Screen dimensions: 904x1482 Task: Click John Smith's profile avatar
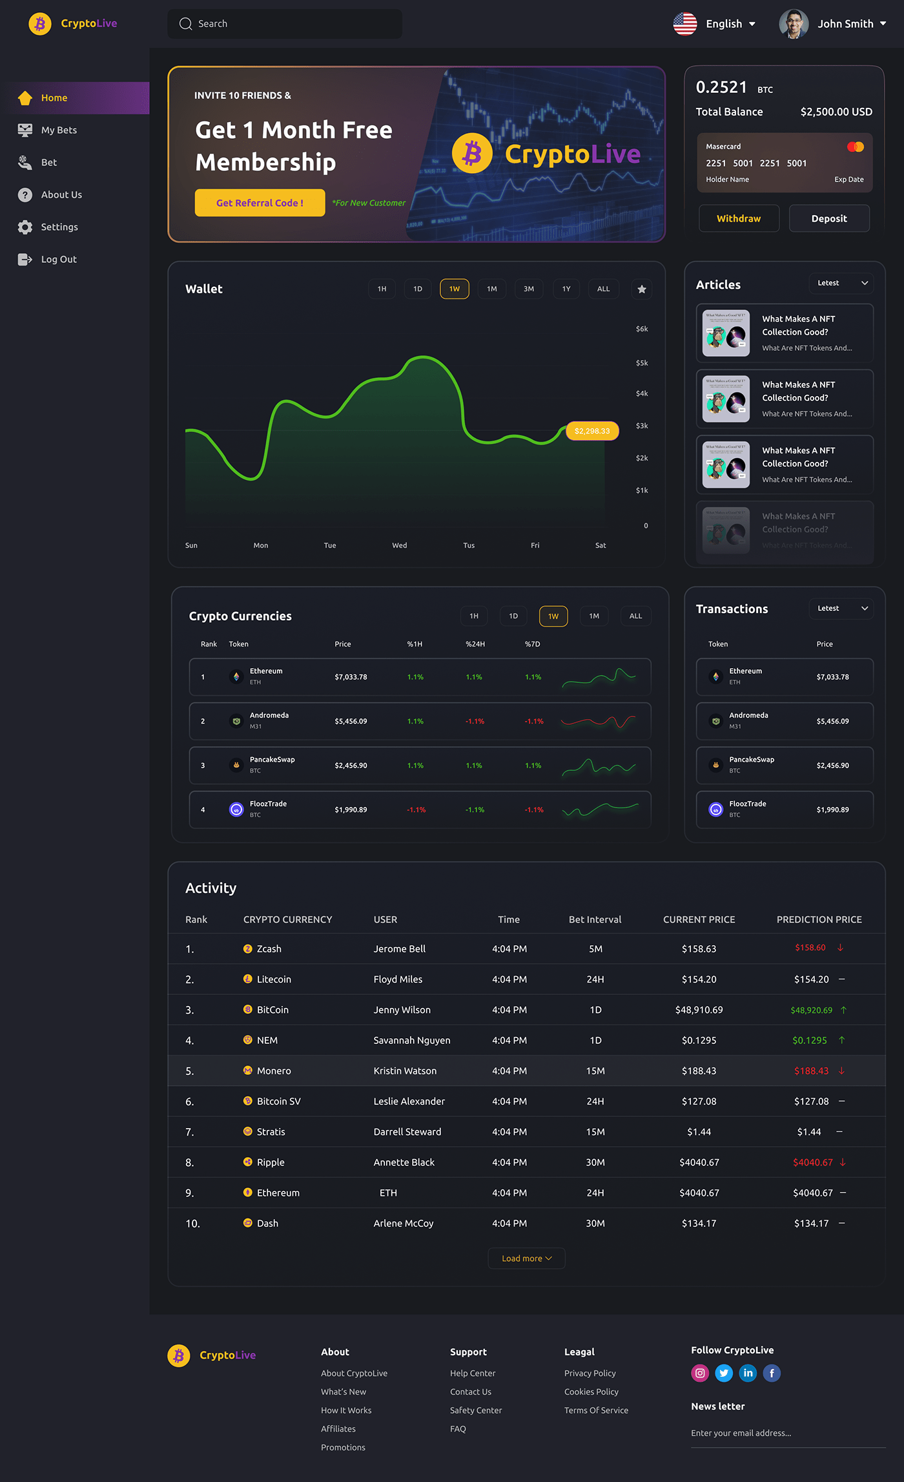click(x=794, y=24)
